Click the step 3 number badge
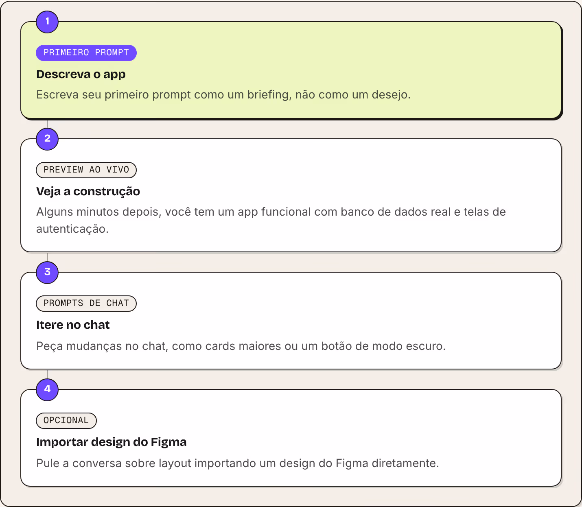 [47, 272]
